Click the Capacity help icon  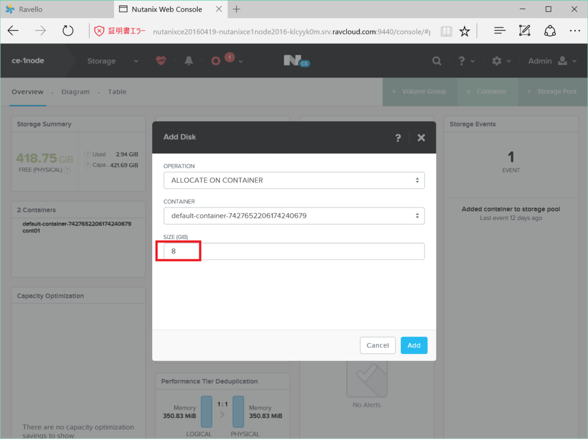87,165
